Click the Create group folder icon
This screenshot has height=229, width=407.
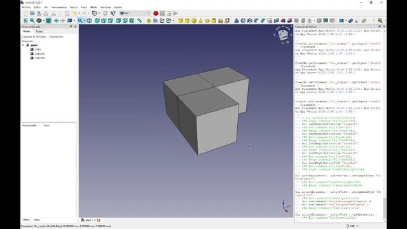click(155, 20)
